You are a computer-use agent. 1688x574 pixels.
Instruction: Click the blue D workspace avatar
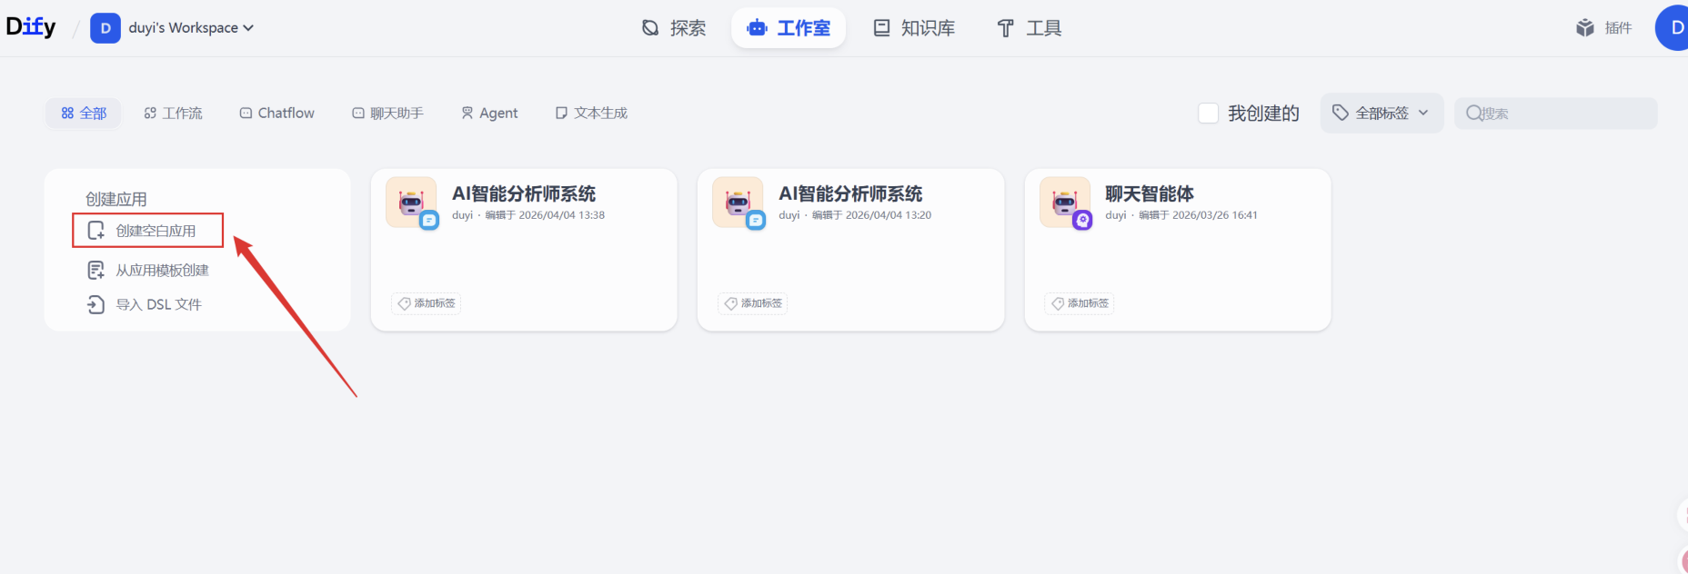coord(105,28)
